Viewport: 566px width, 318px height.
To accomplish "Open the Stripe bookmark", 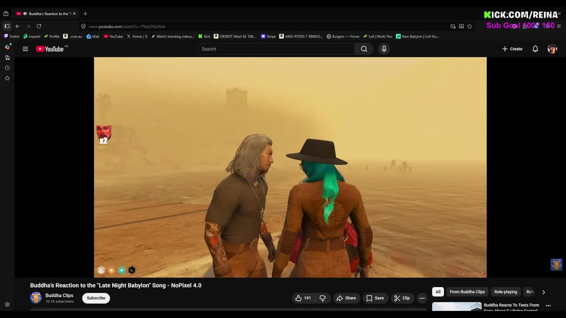I will (x=268, y=36).
